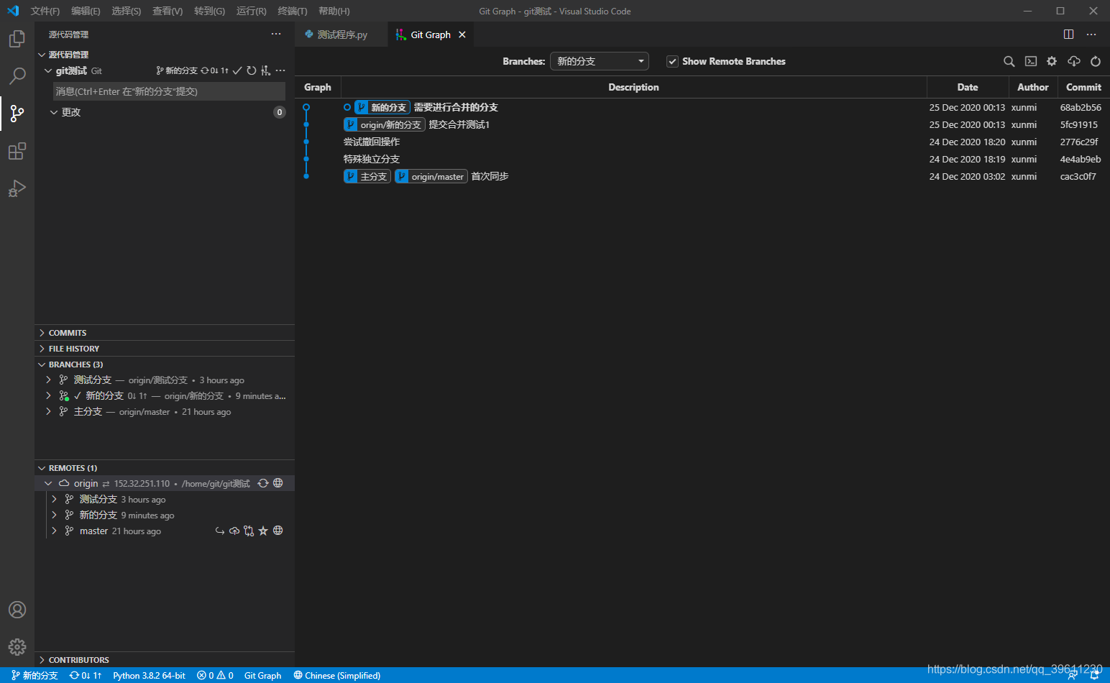The image size is (1110, 683).
Task: Click the commit message input box
Action: point(169,91)
